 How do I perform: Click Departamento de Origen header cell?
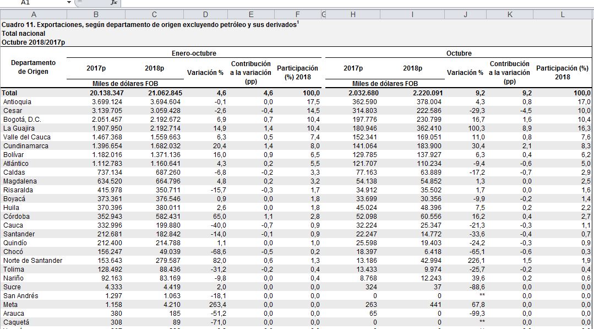[34, 67]
